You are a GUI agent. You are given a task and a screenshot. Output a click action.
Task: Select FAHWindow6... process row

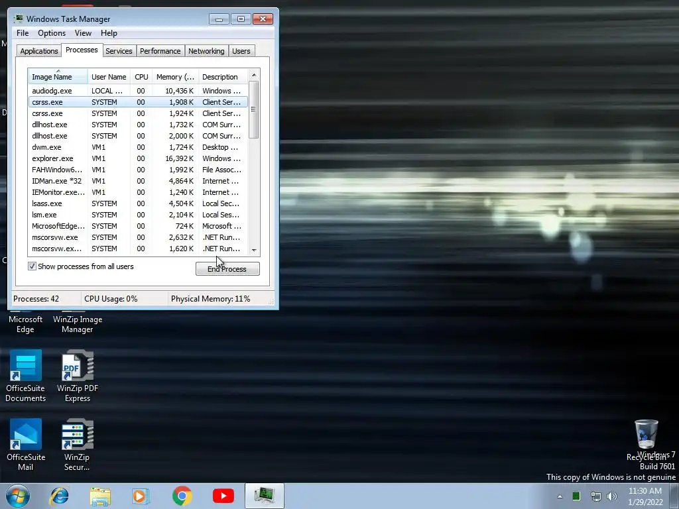pyautogui.click(x=138, y=170)
